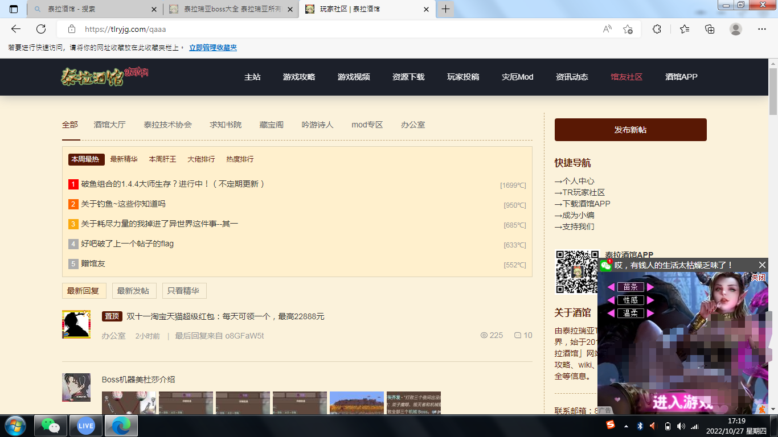Open the browser profile avatar

coord(736,29)
